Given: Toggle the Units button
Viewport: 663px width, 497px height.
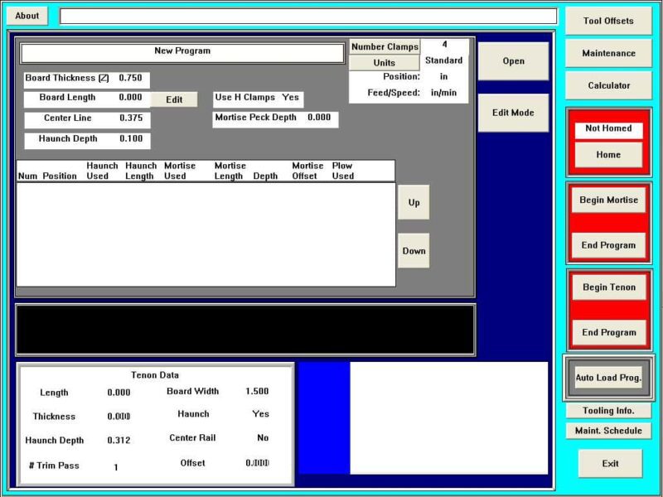Looking at the screenshot, I should point(385,63).
